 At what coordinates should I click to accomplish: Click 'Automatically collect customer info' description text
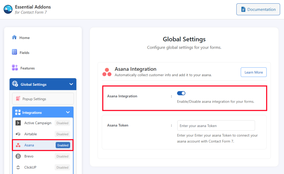tap(163, 75)
